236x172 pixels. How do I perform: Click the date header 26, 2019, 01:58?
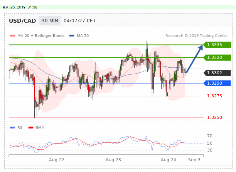[20, 7]
